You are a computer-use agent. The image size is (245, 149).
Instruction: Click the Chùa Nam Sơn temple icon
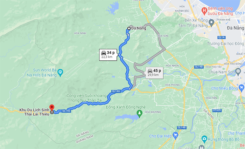point(238,72)
